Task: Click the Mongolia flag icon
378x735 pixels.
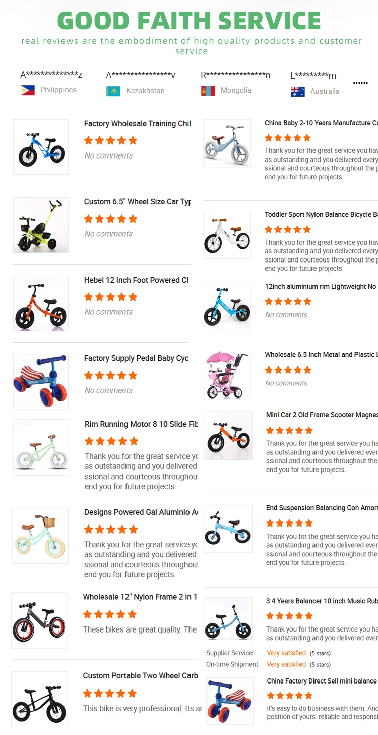Action: pyautogui.click(x=208, y=91)
